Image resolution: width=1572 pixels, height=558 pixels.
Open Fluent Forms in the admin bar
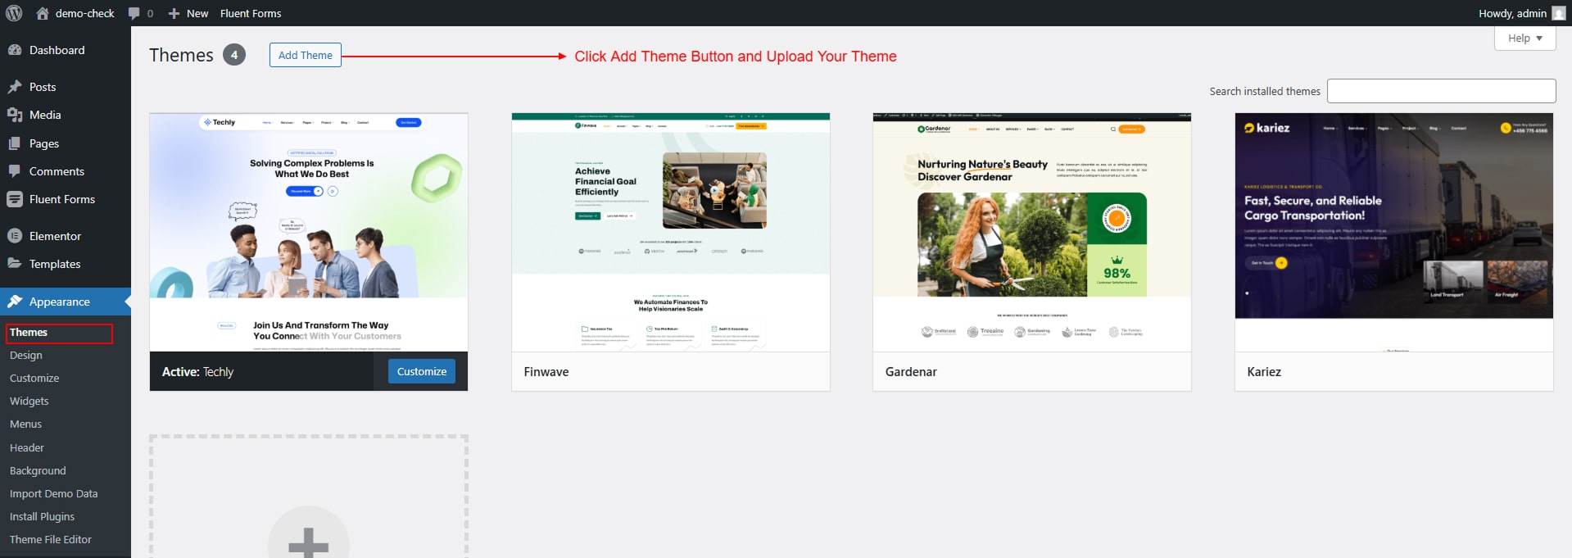pyautogui.click(x=251, y=13)
